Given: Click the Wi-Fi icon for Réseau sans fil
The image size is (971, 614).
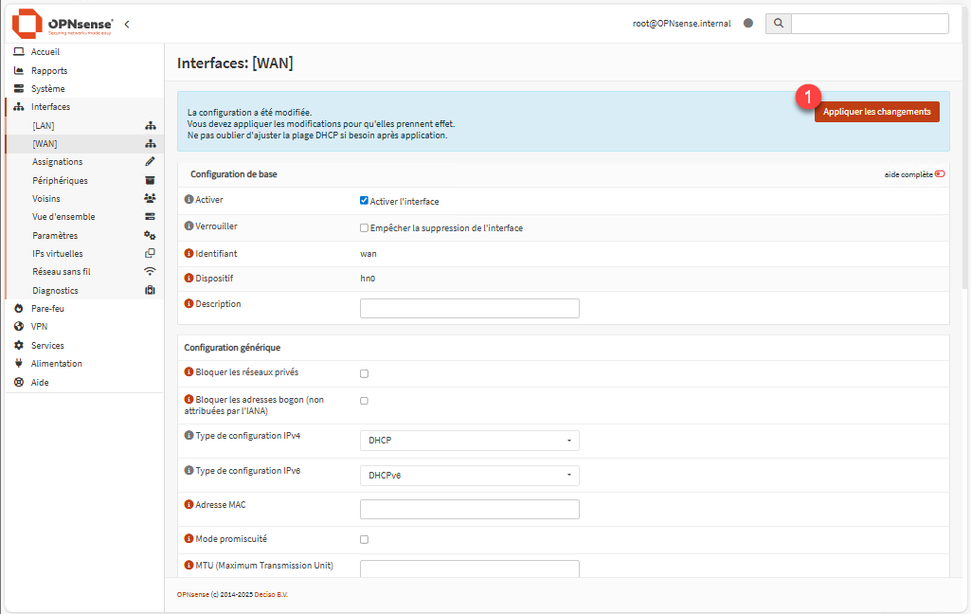Looking at the screenshot, I should tap(150, 272).
